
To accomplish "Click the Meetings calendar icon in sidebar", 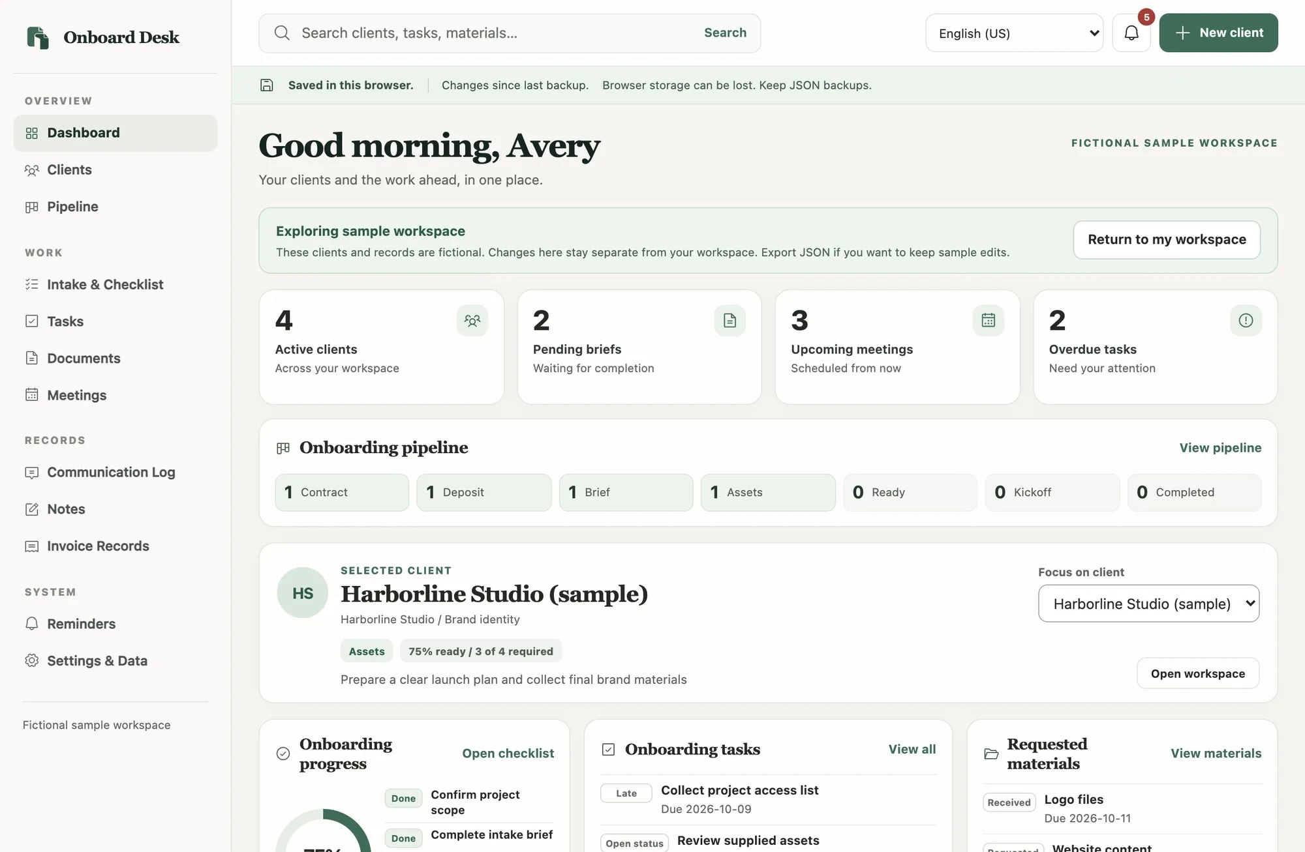I will (x=32, y=395).
